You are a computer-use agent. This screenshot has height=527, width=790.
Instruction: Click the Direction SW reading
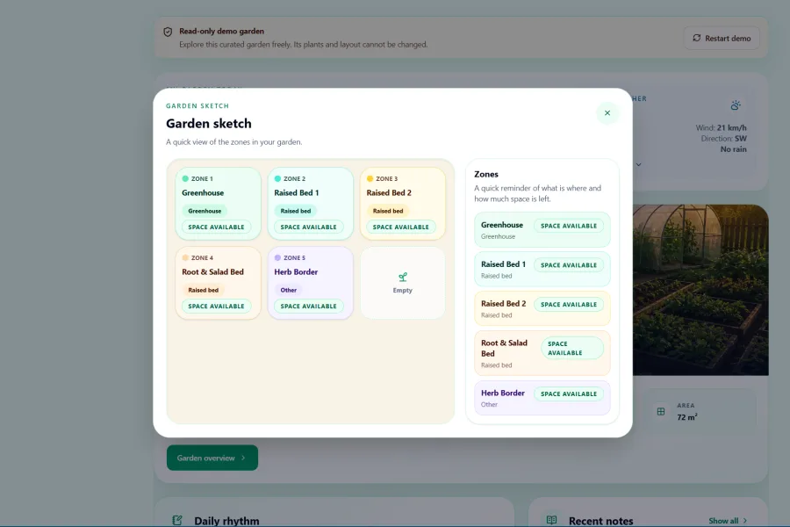click(x=724, y=138)
